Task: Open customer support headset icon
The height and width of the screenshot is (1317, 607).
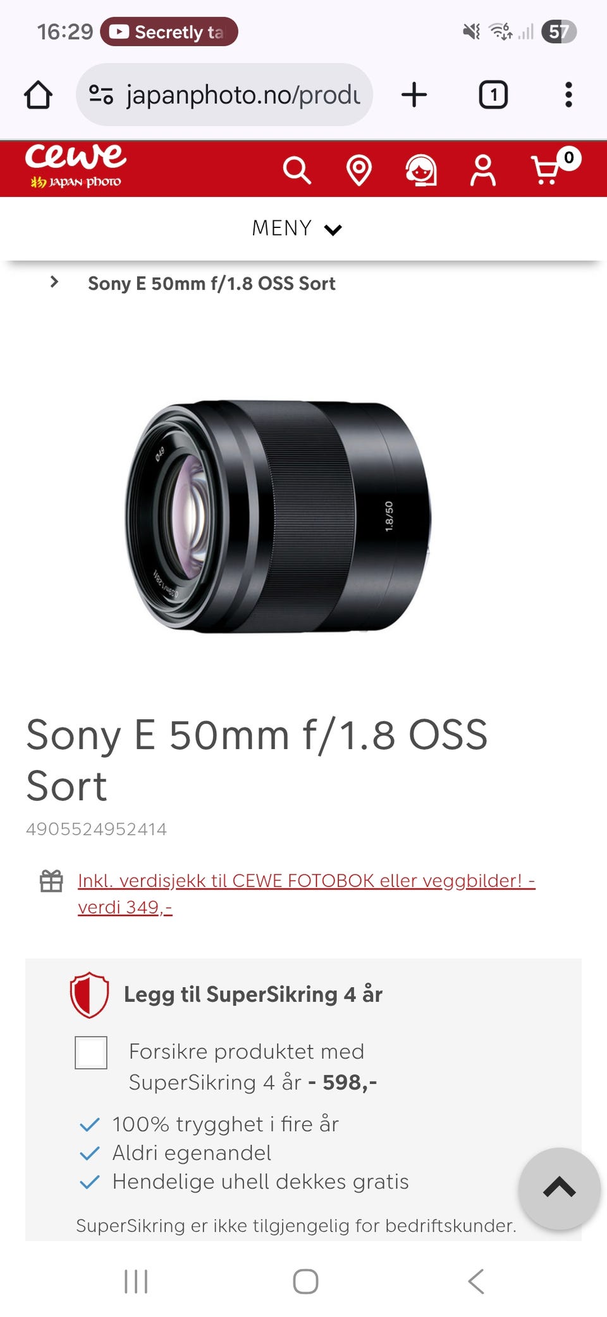Action: (x=421, y=170)
